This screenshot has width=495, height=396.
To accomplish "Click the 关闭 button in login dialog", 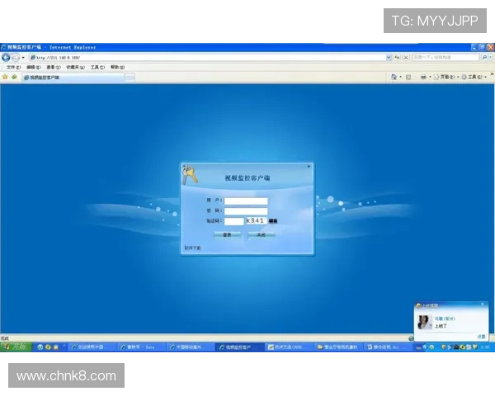I will [261, 234].
